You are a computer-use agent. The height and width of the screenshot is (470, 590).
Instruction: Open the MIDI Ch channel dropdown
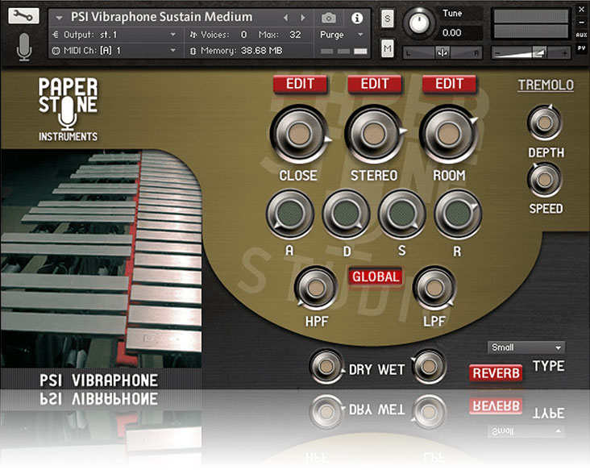pyautogui.click(x=114, y=51)
